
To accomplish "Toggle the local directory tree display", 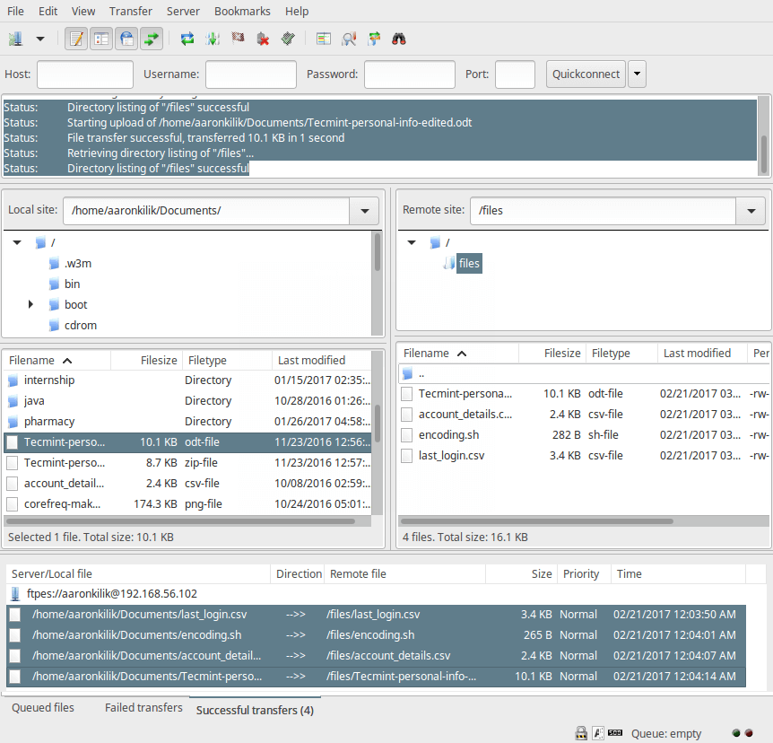I will tap(101, 39).
